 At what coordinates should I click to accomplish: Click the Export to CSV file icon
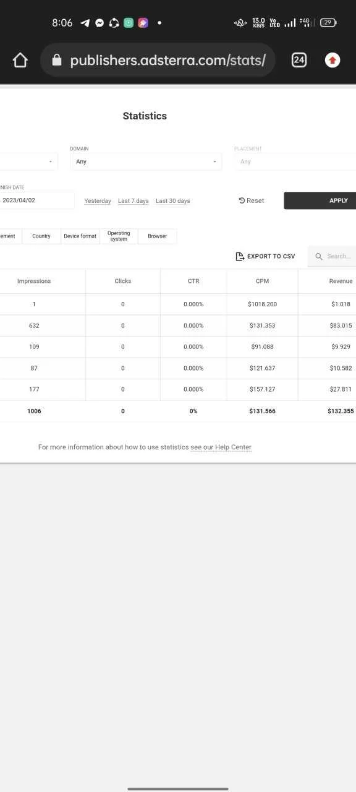[x=240, y=256]
